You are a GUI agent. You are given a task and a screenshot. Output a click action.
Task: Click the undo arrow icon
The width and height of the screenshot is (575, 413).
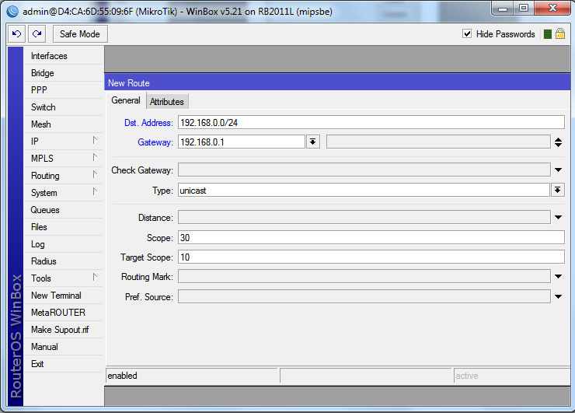pos(16,34)
